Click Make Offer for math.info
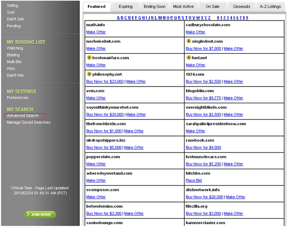Viewport: 288px width, 227px height. (96, 32)
